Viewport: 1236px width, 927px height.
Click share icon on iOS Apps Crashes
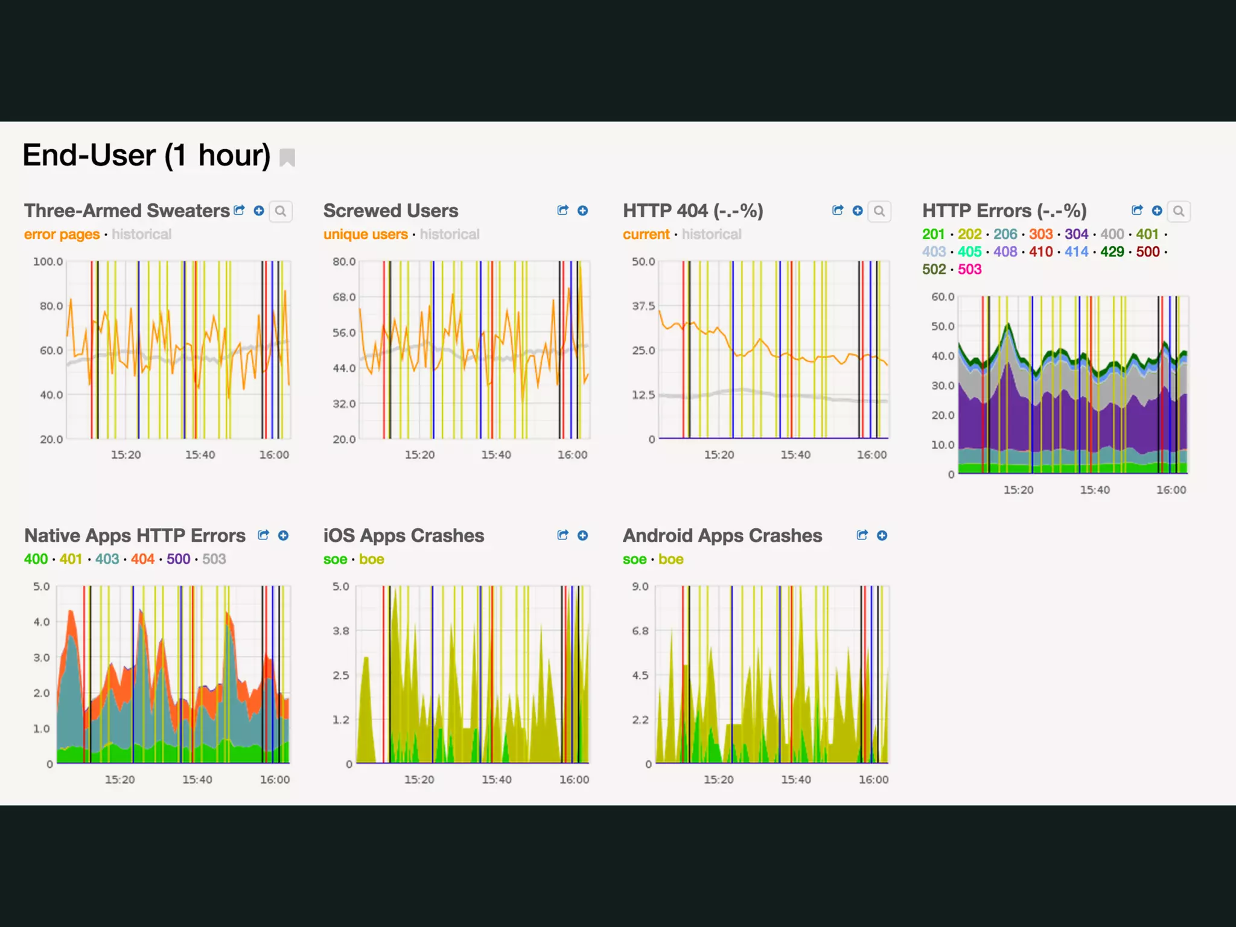562,535
